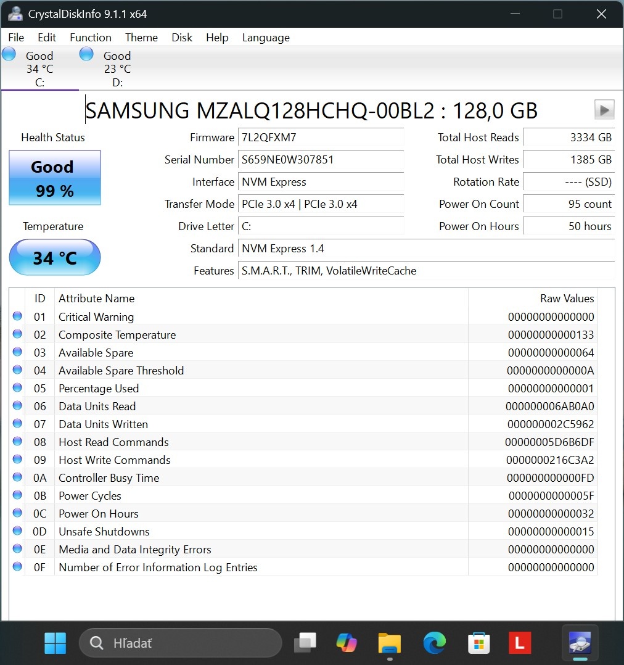This screenshot has width=624, height=665.
Task: Click the 34 °C temperature indicator
Action: 54,257
